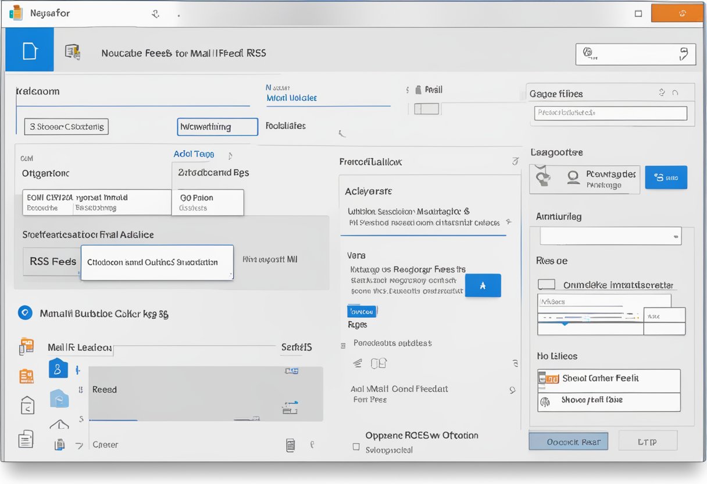Select the orange contacts icon in the sidebar
Viewport: 707px width, 484px height.
point(26,376)
